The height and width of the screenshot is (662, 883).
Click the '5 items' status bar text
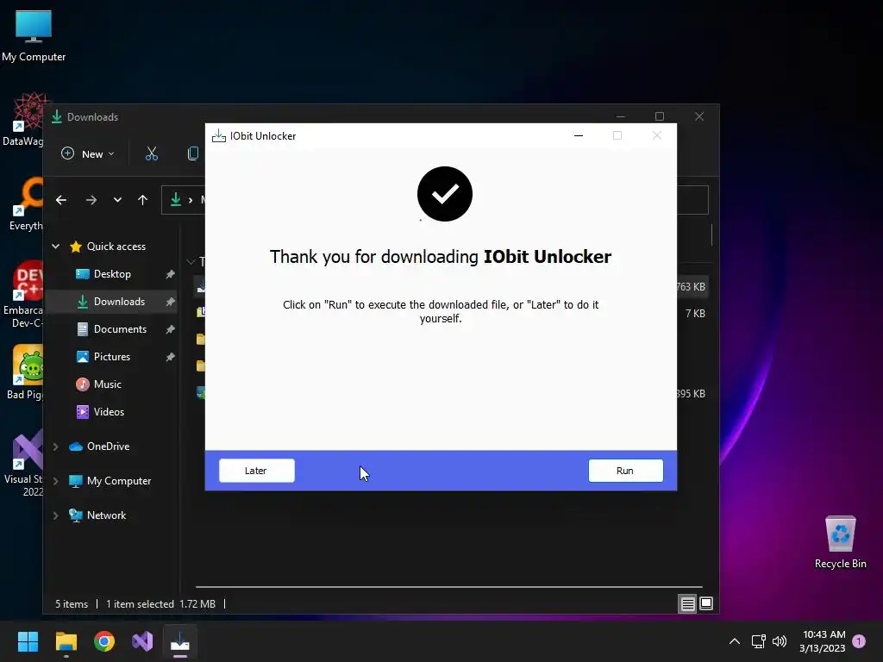72,604
